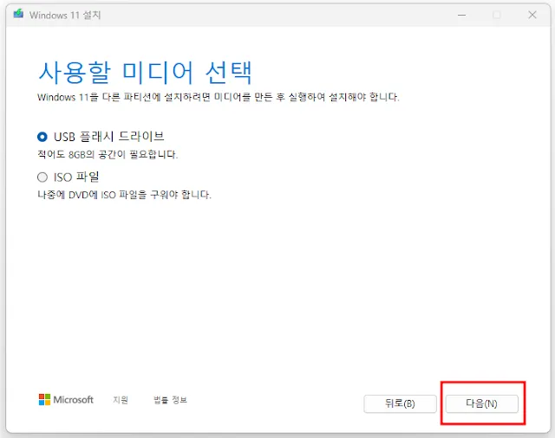Viewport: 555px width, 438px height.
Task: Go back with the 뒤로(B) button
Action: click(400, 403)
